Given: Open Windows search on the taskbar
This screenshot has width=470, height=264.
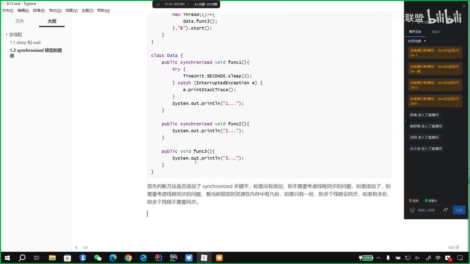Looking at the screenshot, I should coord(22,258).
